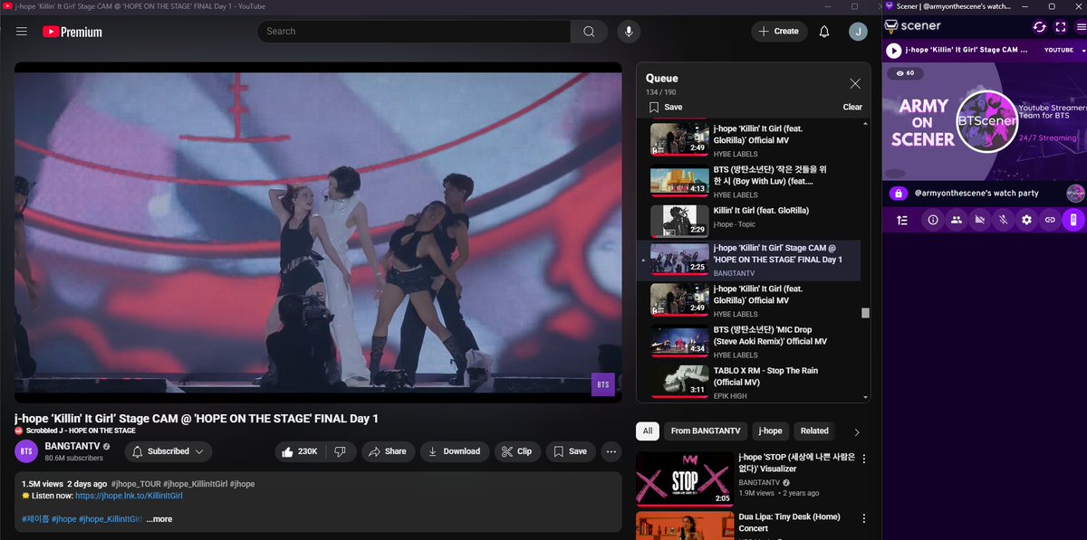Viewport: 1087px width, 540px height.
Task: Toggle Scener fullscreen mode
Action: (1061, 27)
